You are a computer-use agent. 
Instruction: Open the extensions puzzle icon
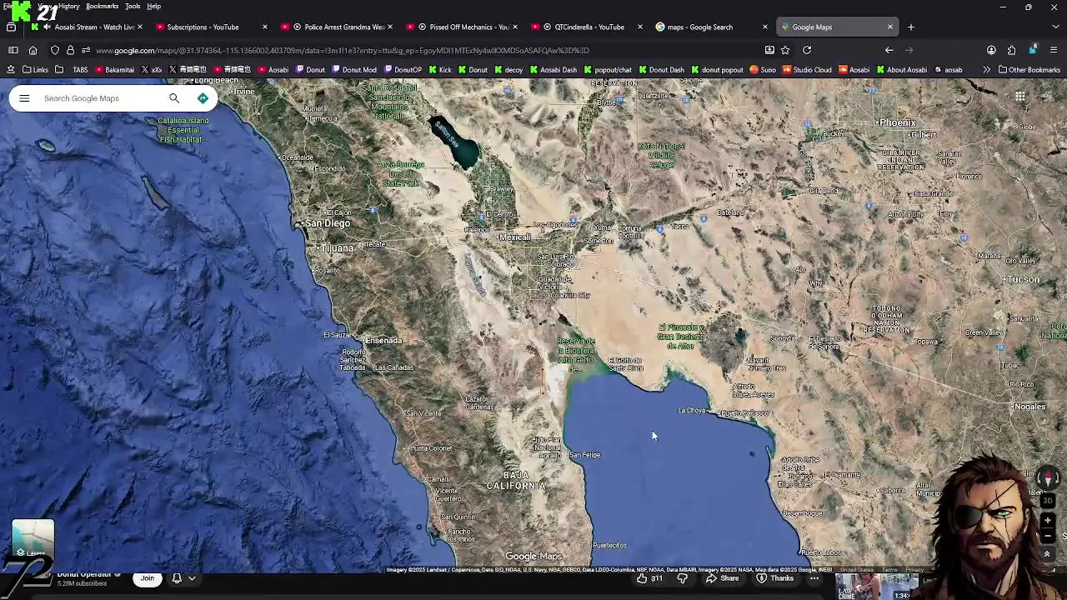(x=1011, y=50)
